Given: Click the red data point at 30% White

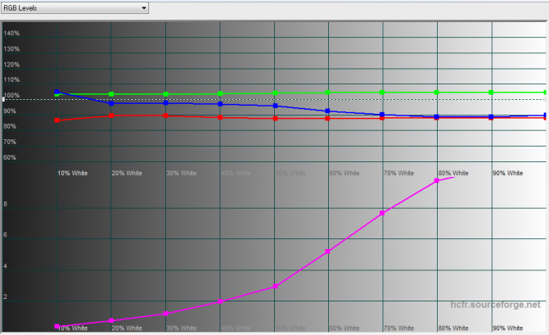Looking at the screenshot, I should point(166,115).
